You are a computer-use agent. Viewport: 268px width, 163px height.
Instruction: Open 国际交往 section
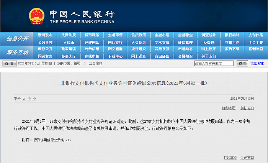click(x=115, y=43)
